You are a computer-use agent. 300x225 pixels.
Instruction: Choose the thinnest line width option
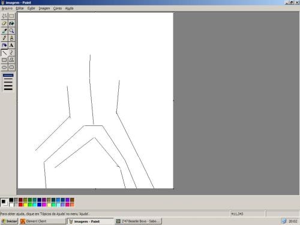8,76
